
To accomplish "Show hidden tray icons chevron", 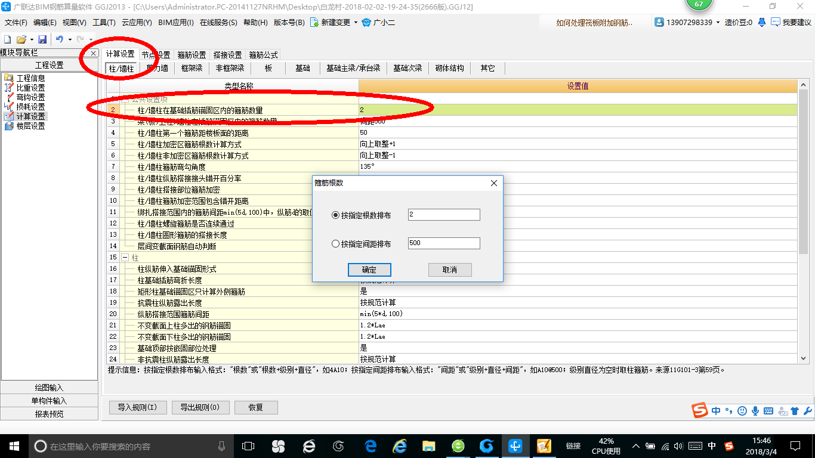I will [x=635, y=446].
